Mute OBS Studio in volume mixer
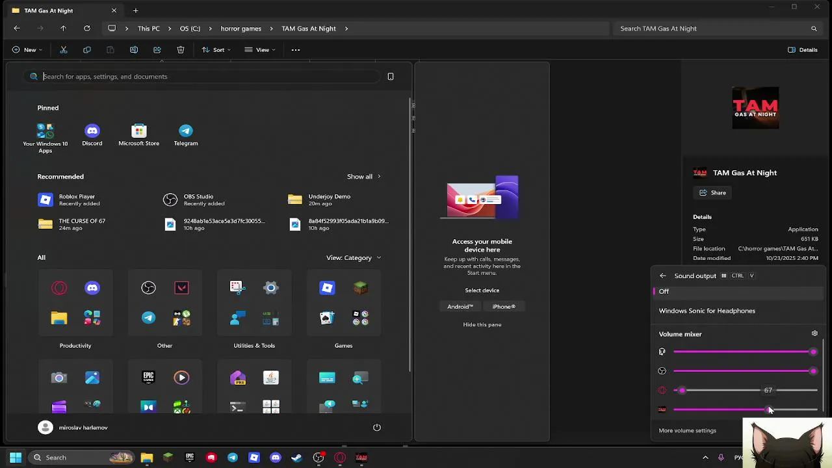Image resolution: width=832 pixels, height=468 pixels. [662, 371]
